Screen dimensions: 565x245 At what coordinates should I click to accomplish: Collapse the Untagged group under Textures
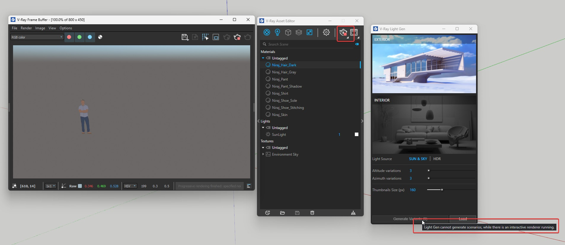263,147
